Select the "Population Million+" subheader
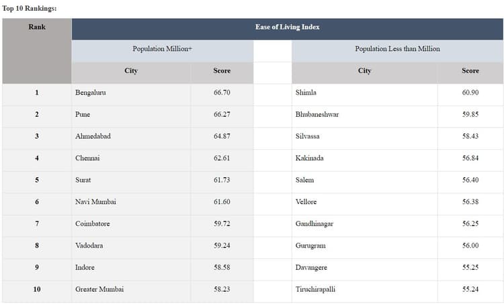This screenshot has width=504, height=308. point(162,49)
